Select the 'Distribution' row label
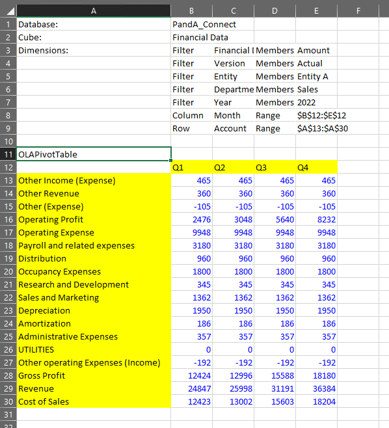This screenshot has height=428, width=389. [x=94, y=258]
